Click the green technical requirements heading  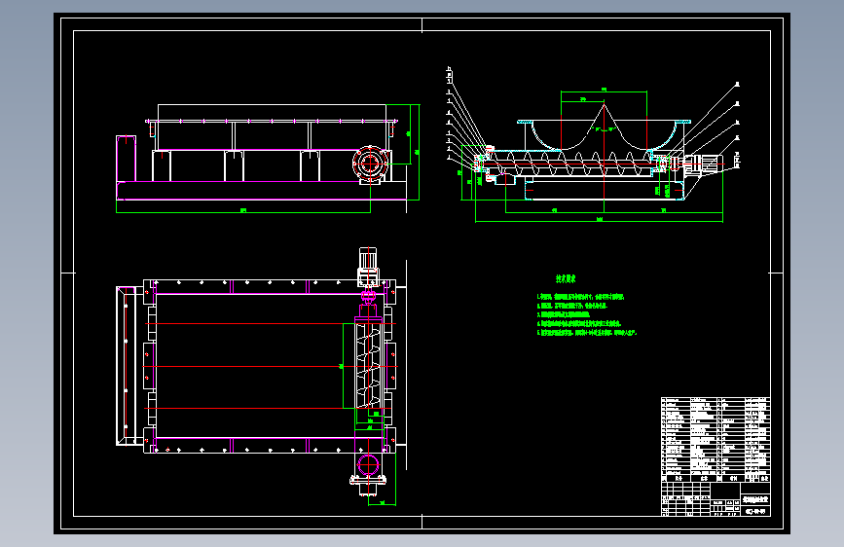pyautogui.click(x=566, y=279)
